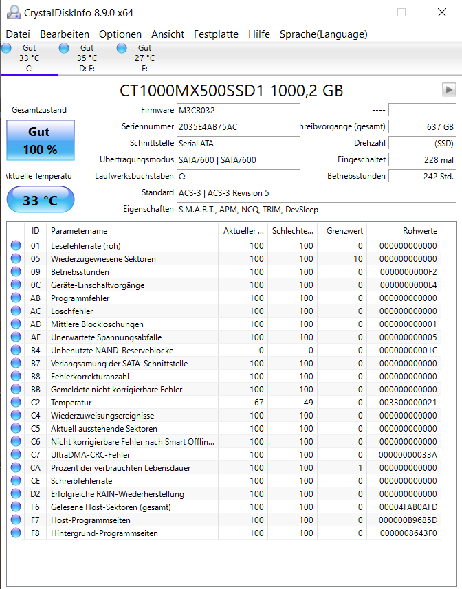
Task: Open the Hilfe menu
Action: pos(259,34)
